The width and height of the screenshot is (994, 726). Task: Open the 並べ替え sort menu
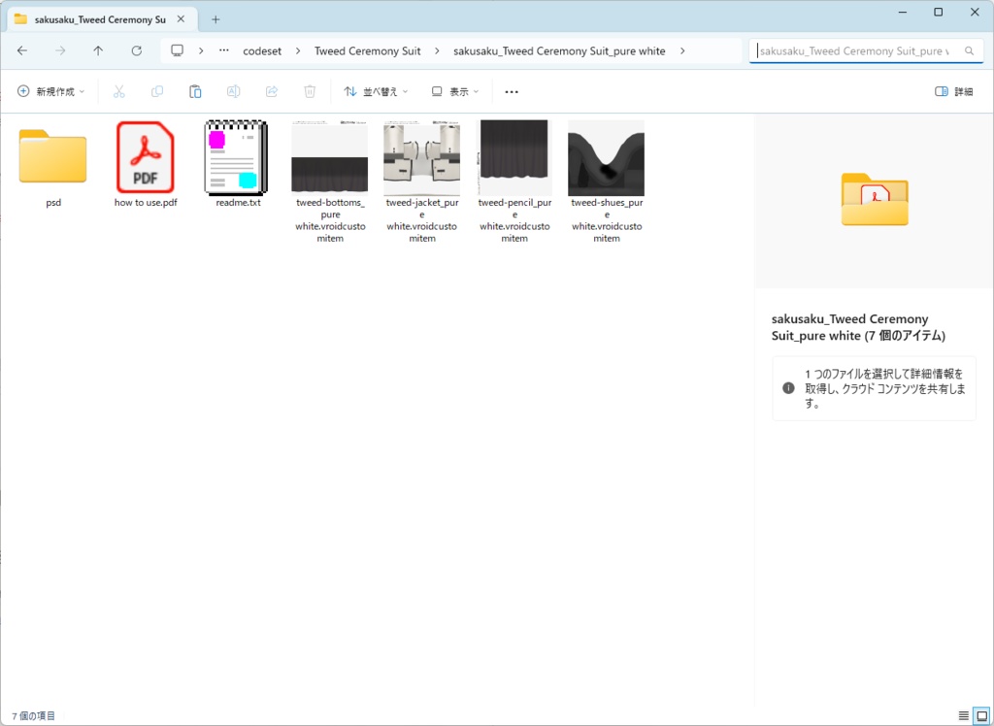[376, 91]
